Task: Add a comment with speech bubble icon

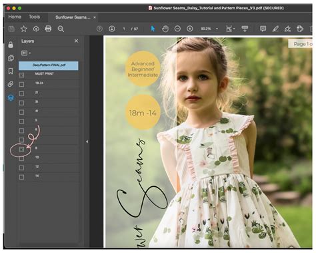Action: tap(263, 29)
